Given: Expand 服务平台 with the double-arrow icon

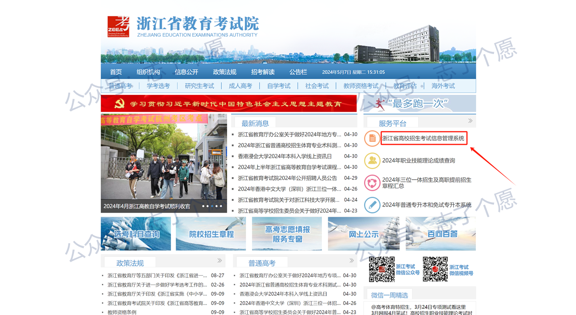Looking at the screenshot, I should coord(470,121).
